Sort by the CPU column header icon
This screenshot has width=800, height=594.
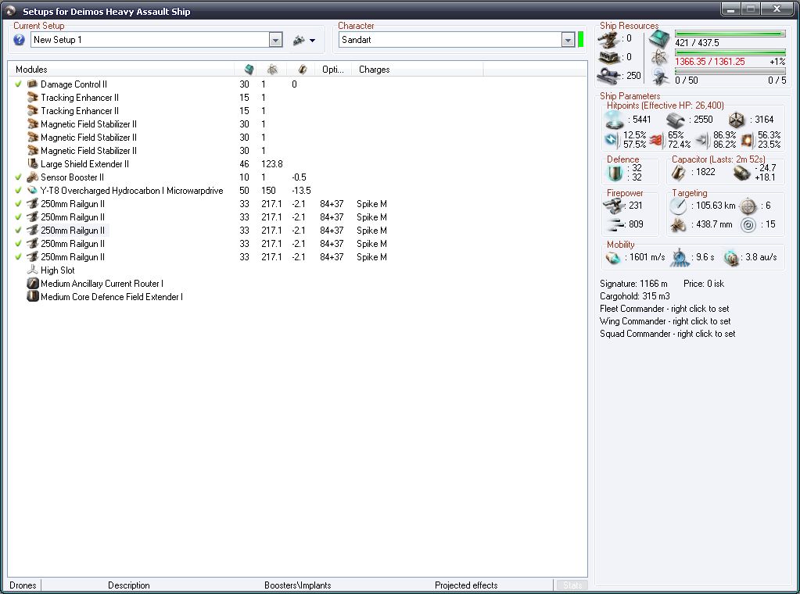[249, 70]
